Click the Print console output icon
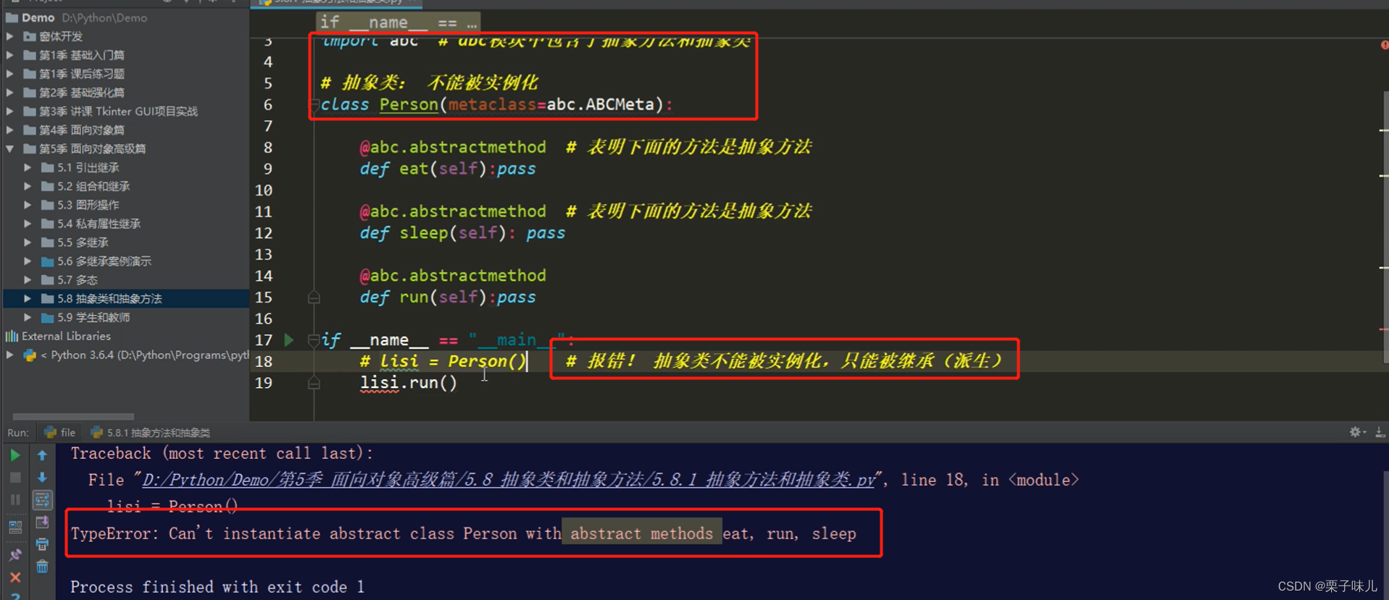 tap(42, 544)
